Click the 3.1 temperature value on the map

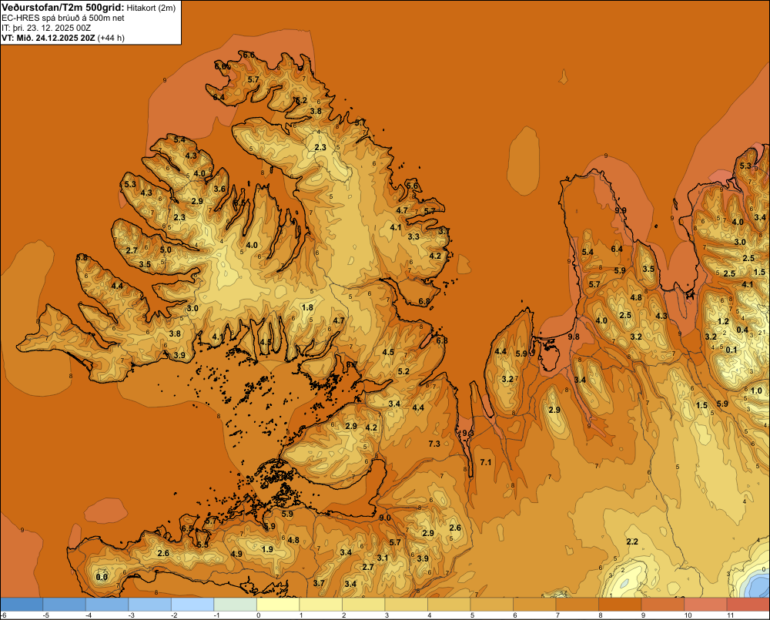click(x=383, y=558)
